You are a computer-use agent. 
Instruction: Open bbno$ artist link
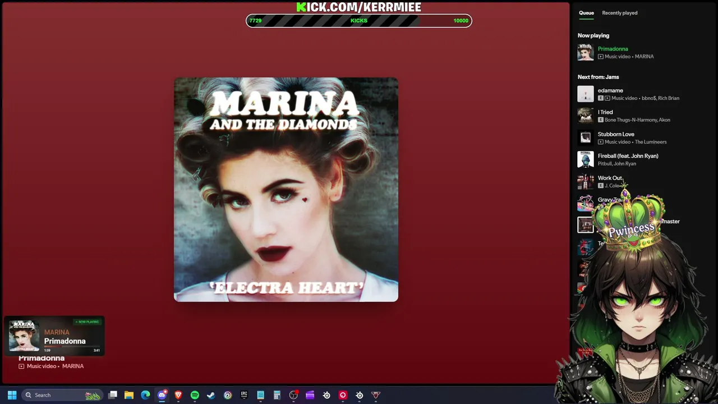pos(648,98)
